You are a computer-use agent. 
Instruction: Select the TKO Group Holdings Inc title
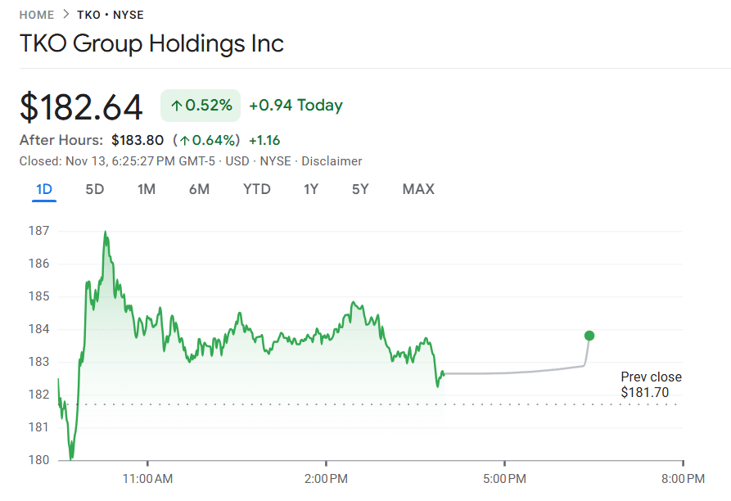tap(152, 43)
